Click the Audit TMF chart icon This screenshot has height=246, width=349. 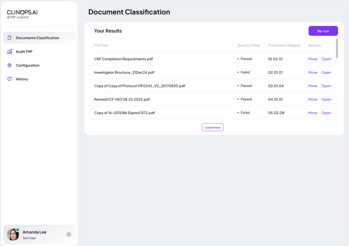[x=10, y=51]
